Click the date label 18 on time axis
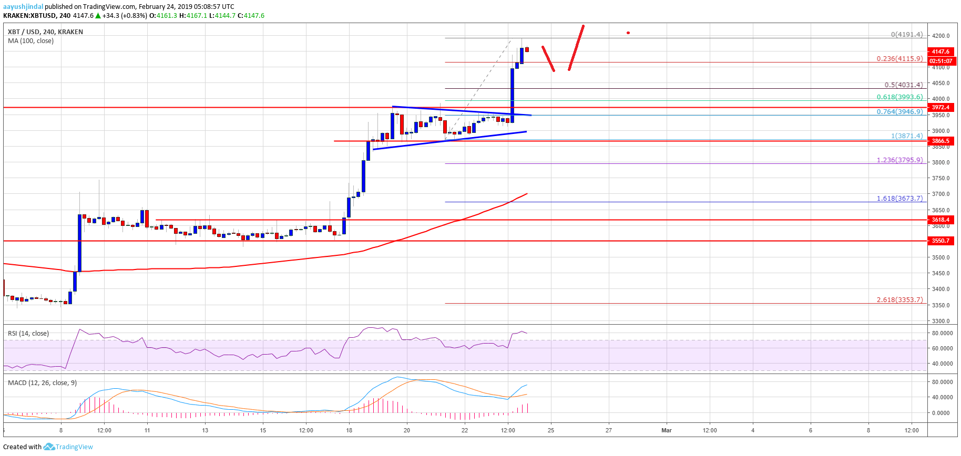 (349, 430)
